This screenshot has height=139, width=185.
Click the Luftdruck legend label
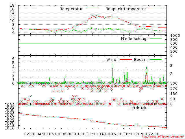click(x=137, y=108)
